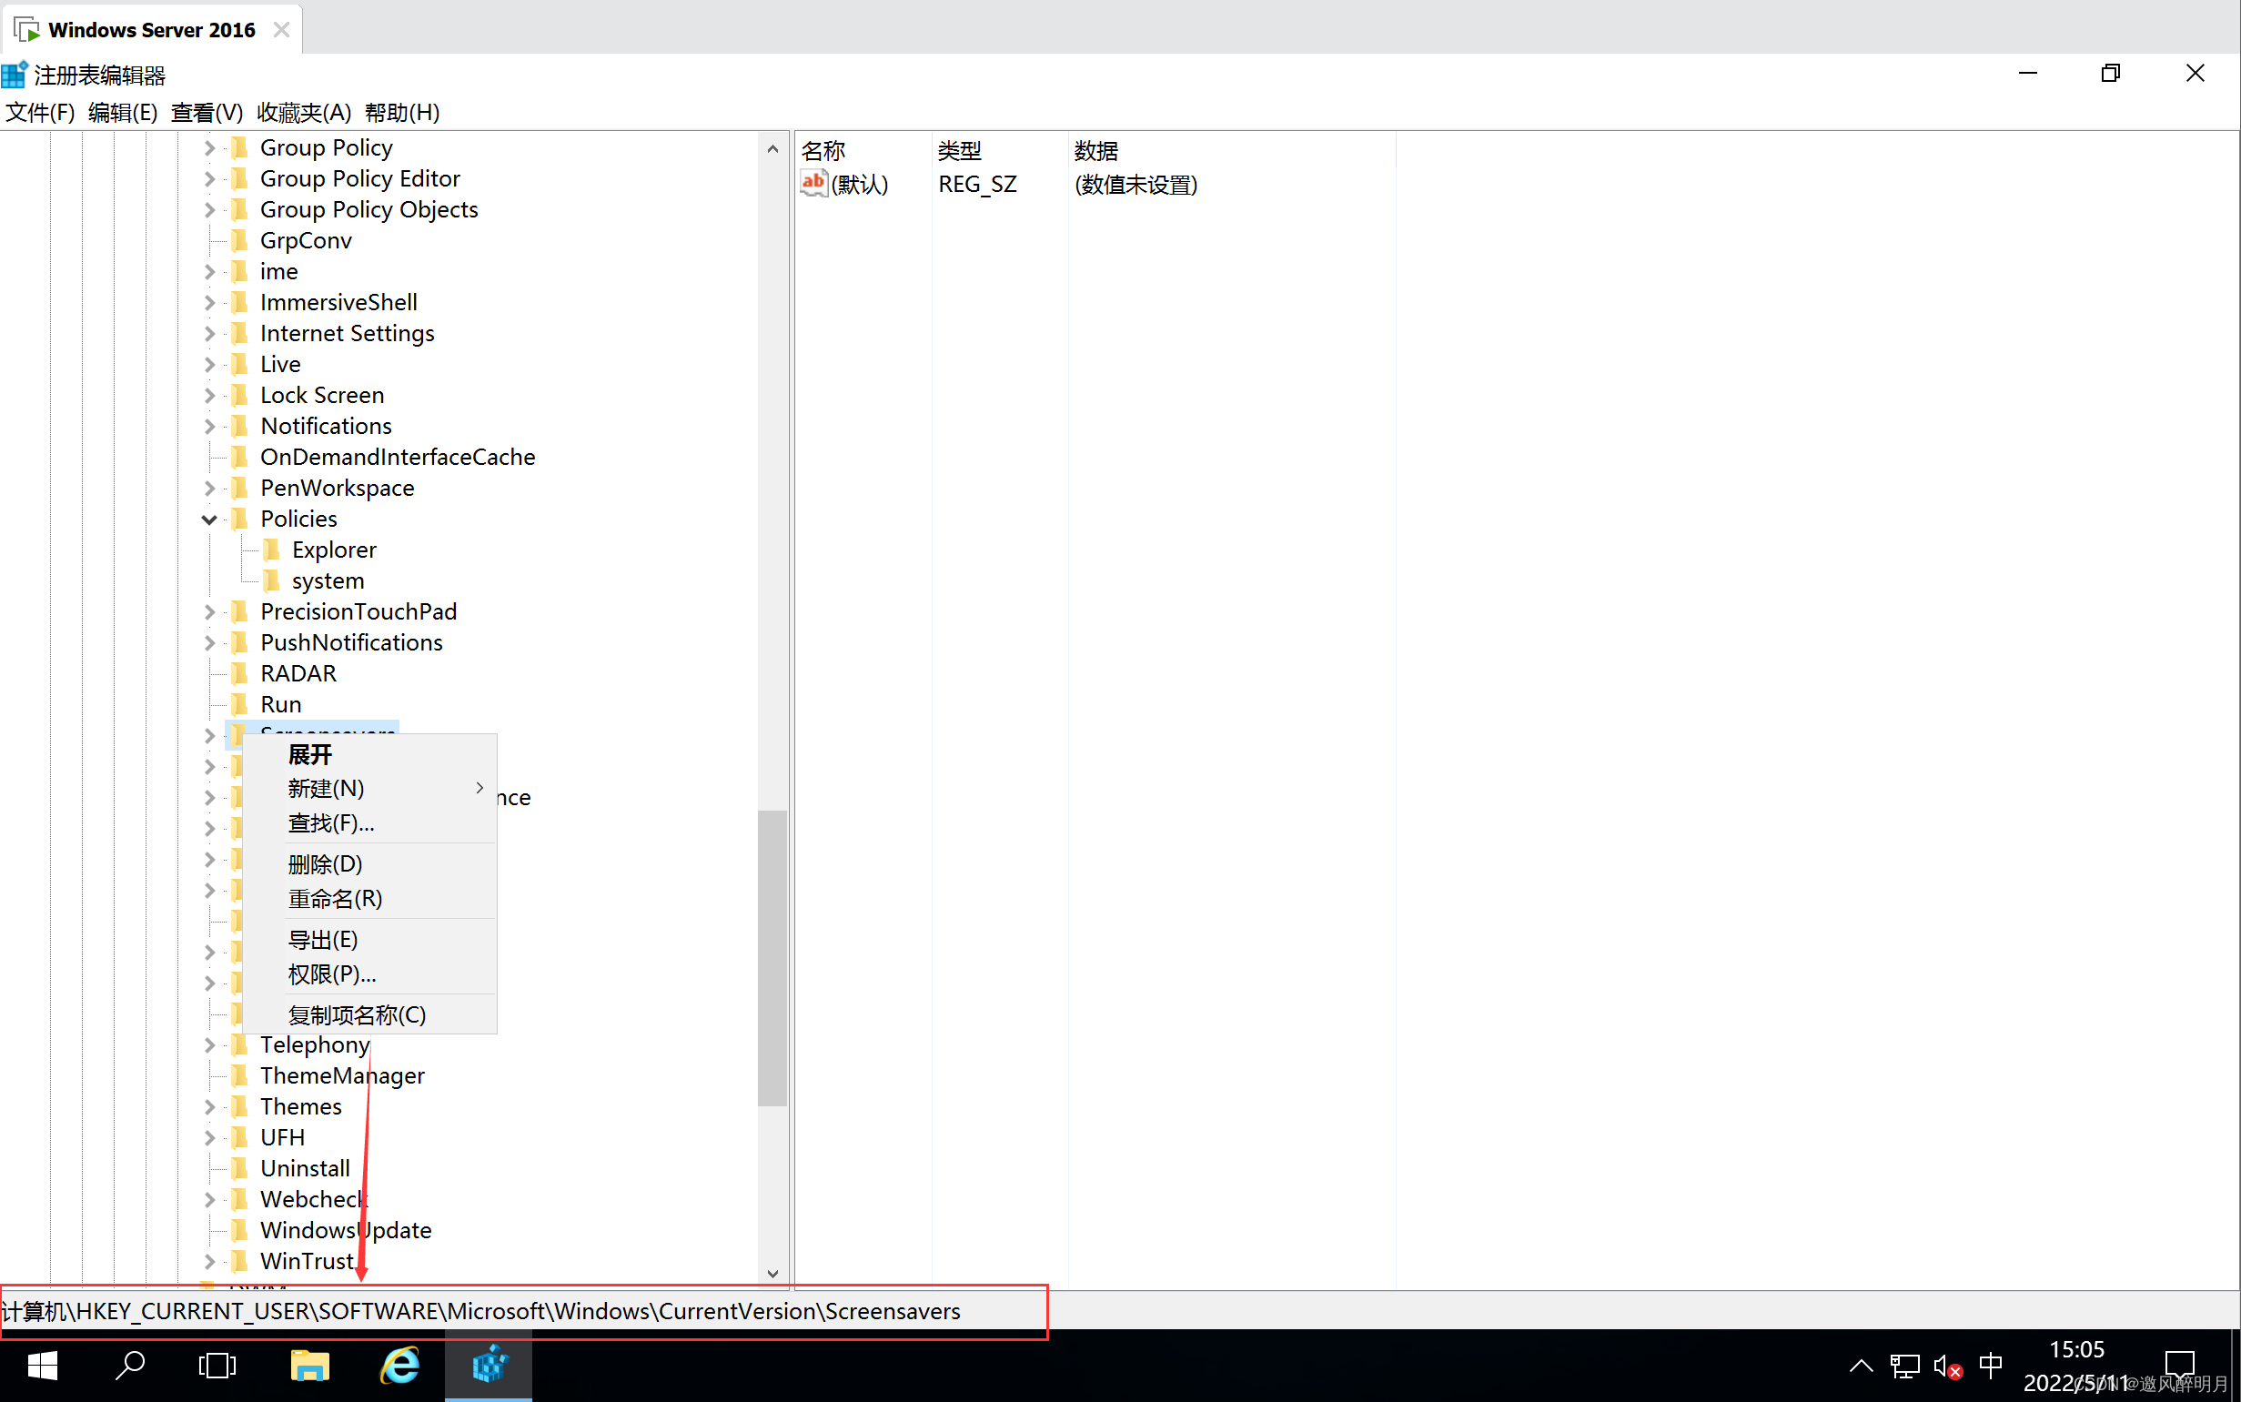Screen dimensions: 2241x1402
Task: Click the muted volume tray icon
Action: click(x=1947, y=1366)
